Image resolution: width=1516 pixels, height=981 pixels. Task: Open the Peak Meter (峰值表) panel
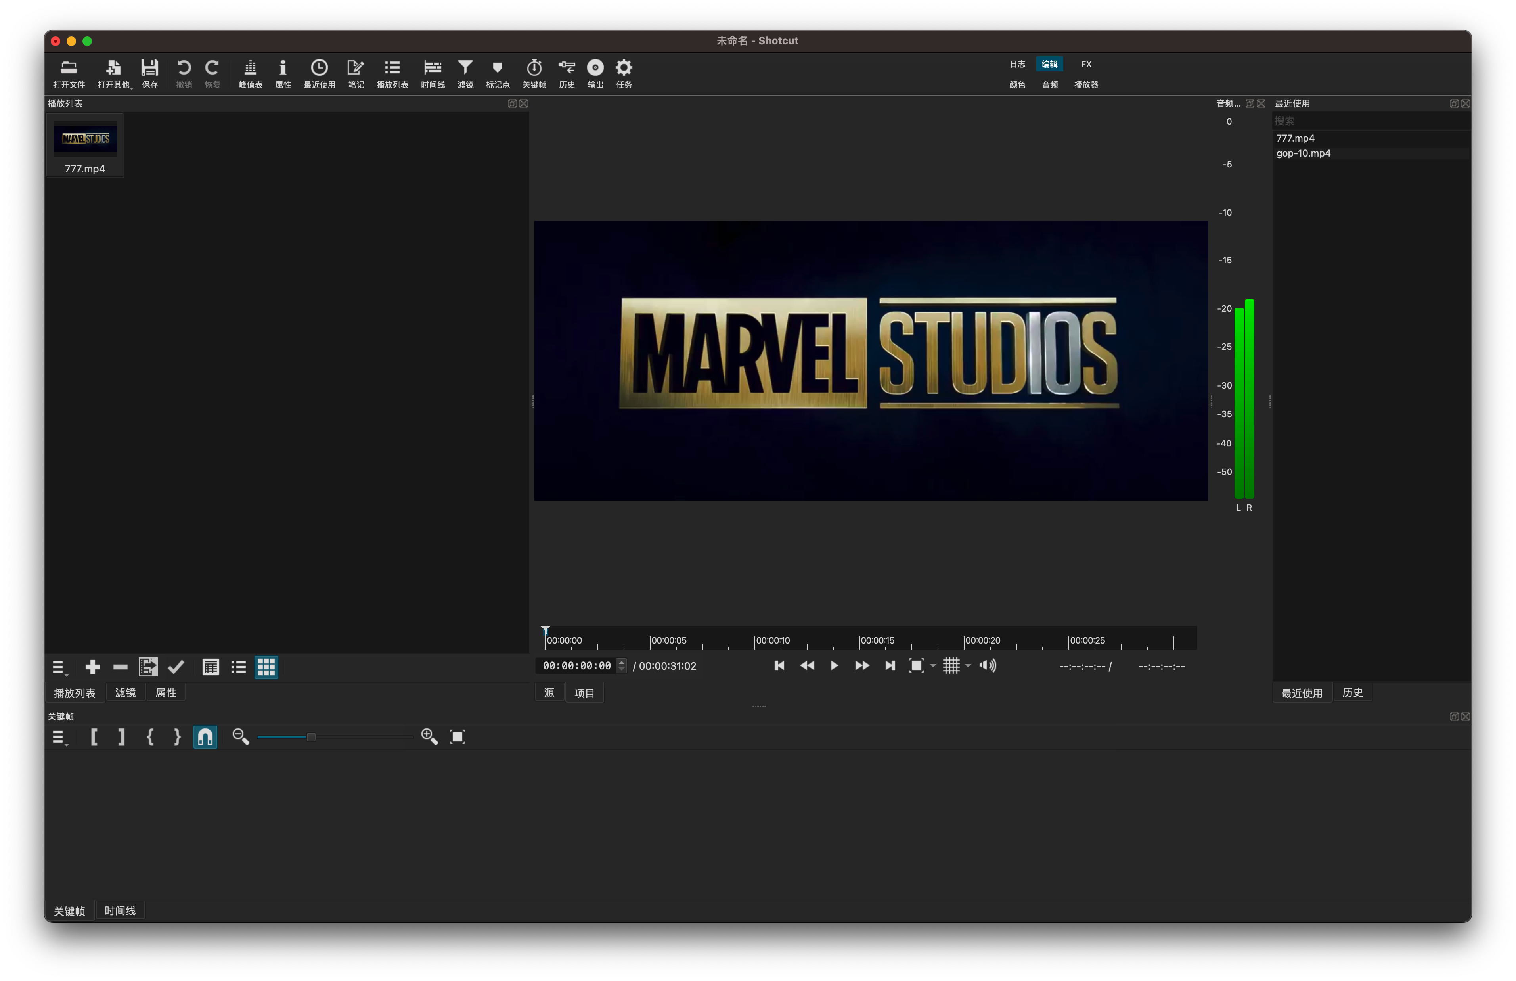tap(250, 73)
